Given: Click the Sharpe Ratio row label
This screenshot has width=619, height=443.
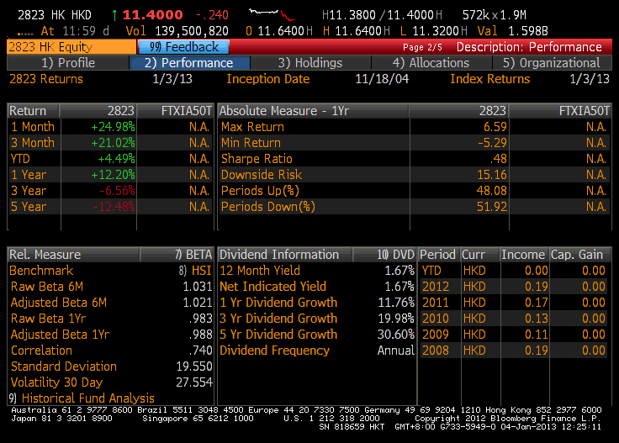Looking at the screenshot, I should pyautogui.click(x=257, y=159).
